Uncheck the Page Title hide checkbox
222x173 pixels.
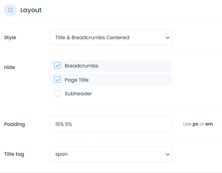click(58, 80)
